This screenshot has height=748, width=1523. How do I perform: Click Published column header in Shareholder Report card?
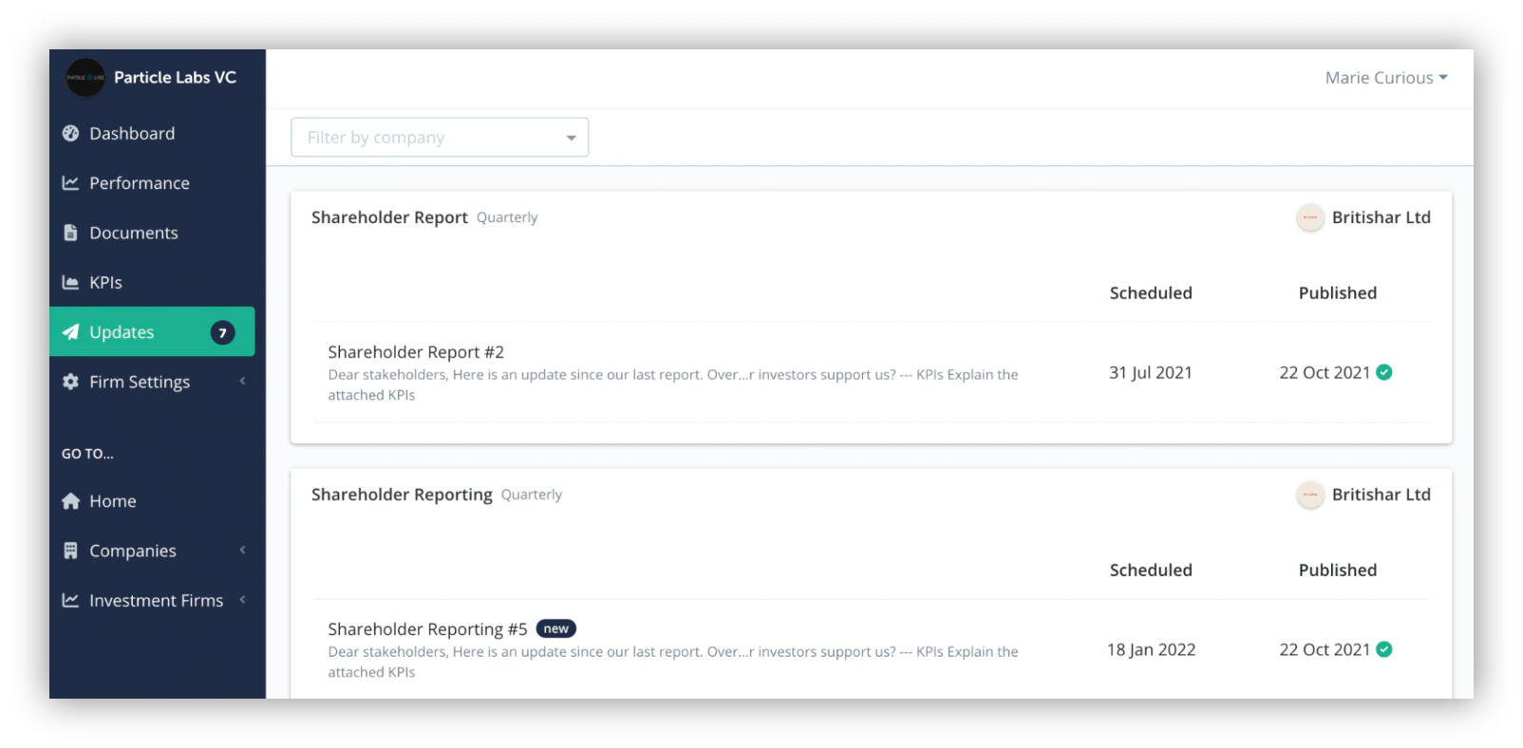tap(1337, 293)
